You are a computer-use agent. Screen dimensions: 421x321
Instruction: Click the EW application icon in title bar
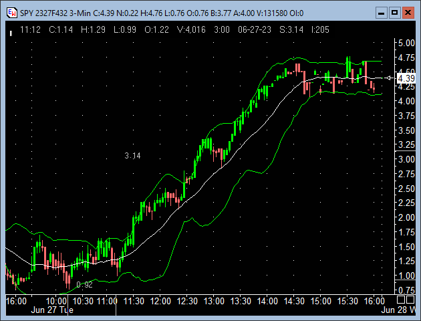tap(12, 13)
